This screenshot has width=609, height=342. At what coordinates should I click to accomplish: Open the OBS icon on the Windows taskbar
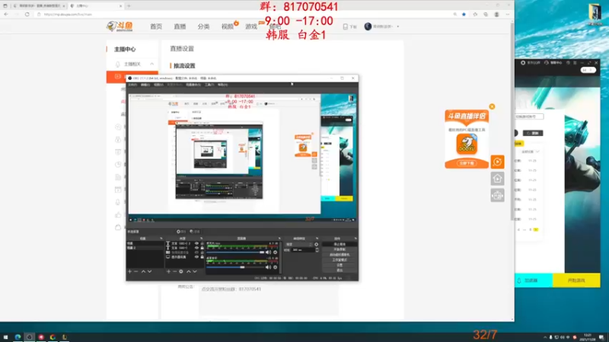click(x=29, y=337)
